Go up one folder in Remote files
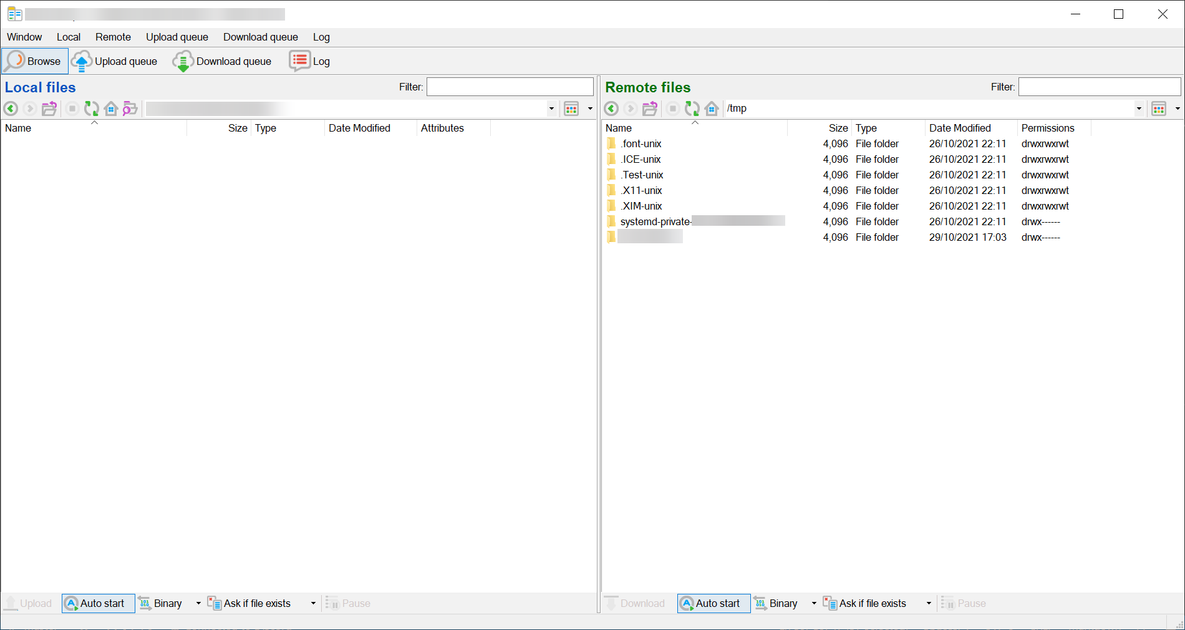This screenshot has height=630, width=1185. click(650, 109)
